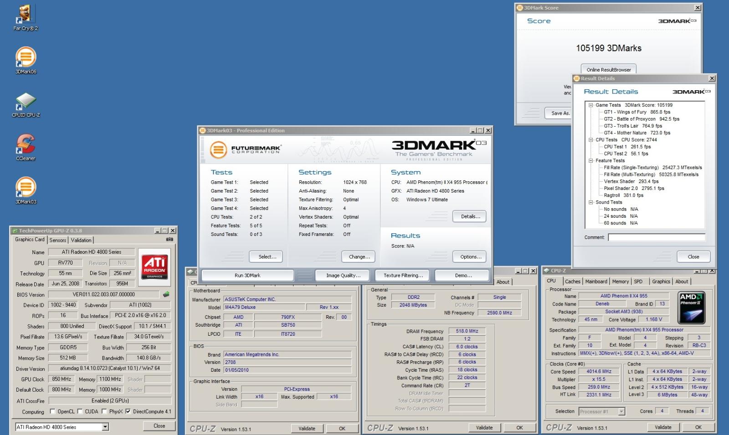Click into the Comment input field
The height and width of the screenshot is (435, 729).
point(657,237)
